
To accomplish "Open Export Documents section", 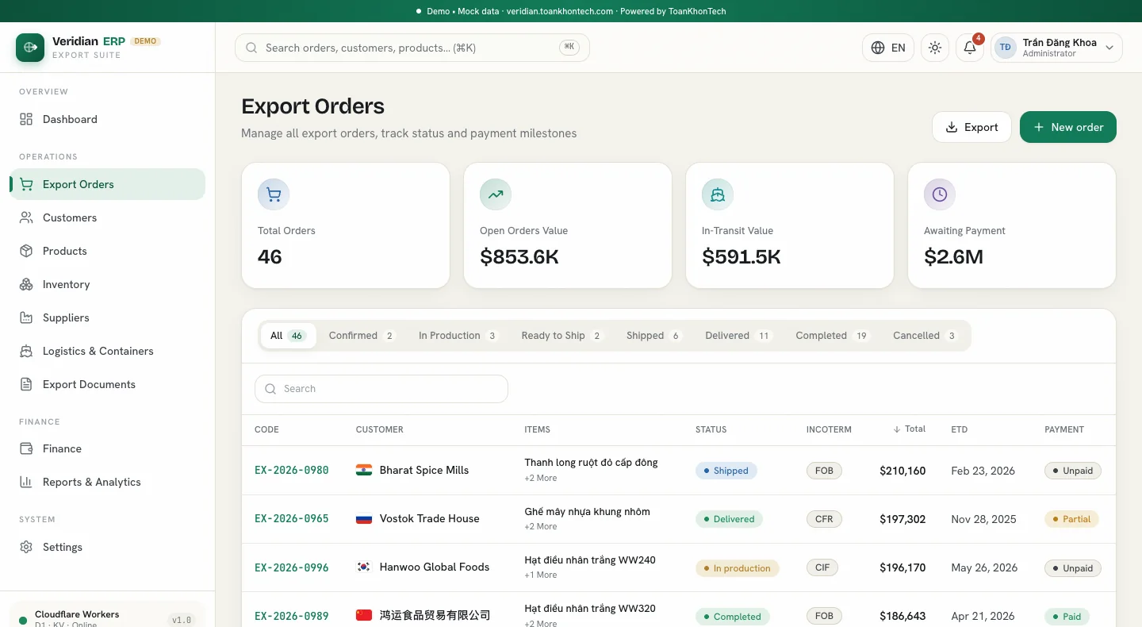I will tap(107, 384).
